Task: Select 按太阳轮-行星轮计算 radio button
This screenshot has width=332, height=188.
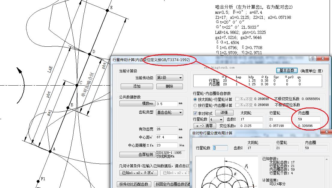Action: (x=213, y=99)
